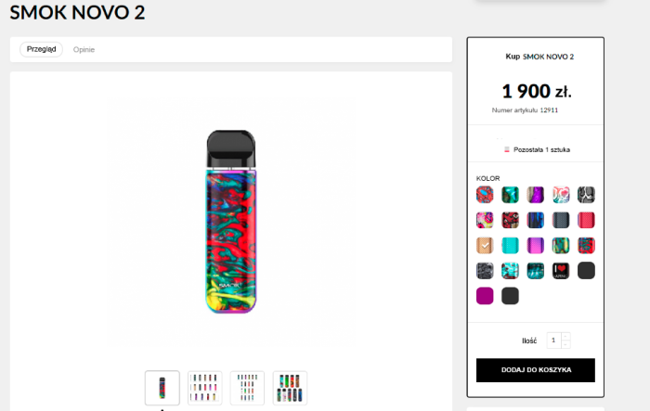This screenshot has width=650, height=411.
Task: Open the Opinie tab
Action: 84,49
